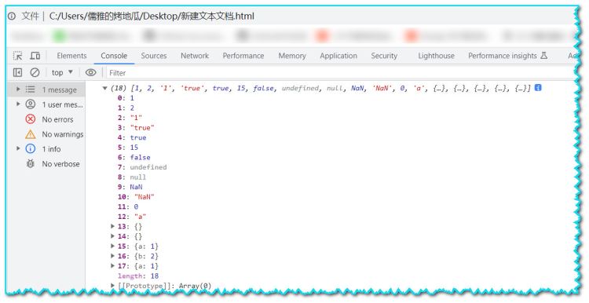Switch to the Elements tab
589x303 pixels.
71,56
